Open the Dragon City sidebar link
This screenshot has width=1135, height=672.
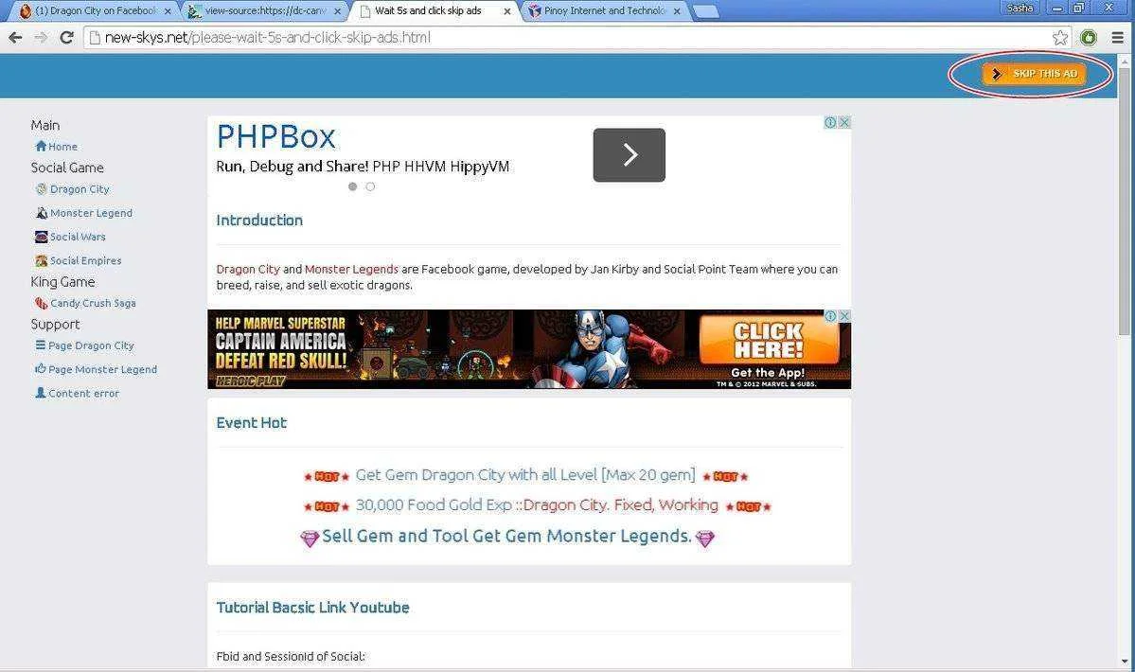tap(80, 189)
